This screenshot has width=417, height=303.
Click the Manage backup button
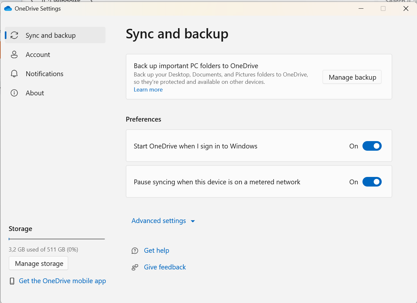click(352, 77)
